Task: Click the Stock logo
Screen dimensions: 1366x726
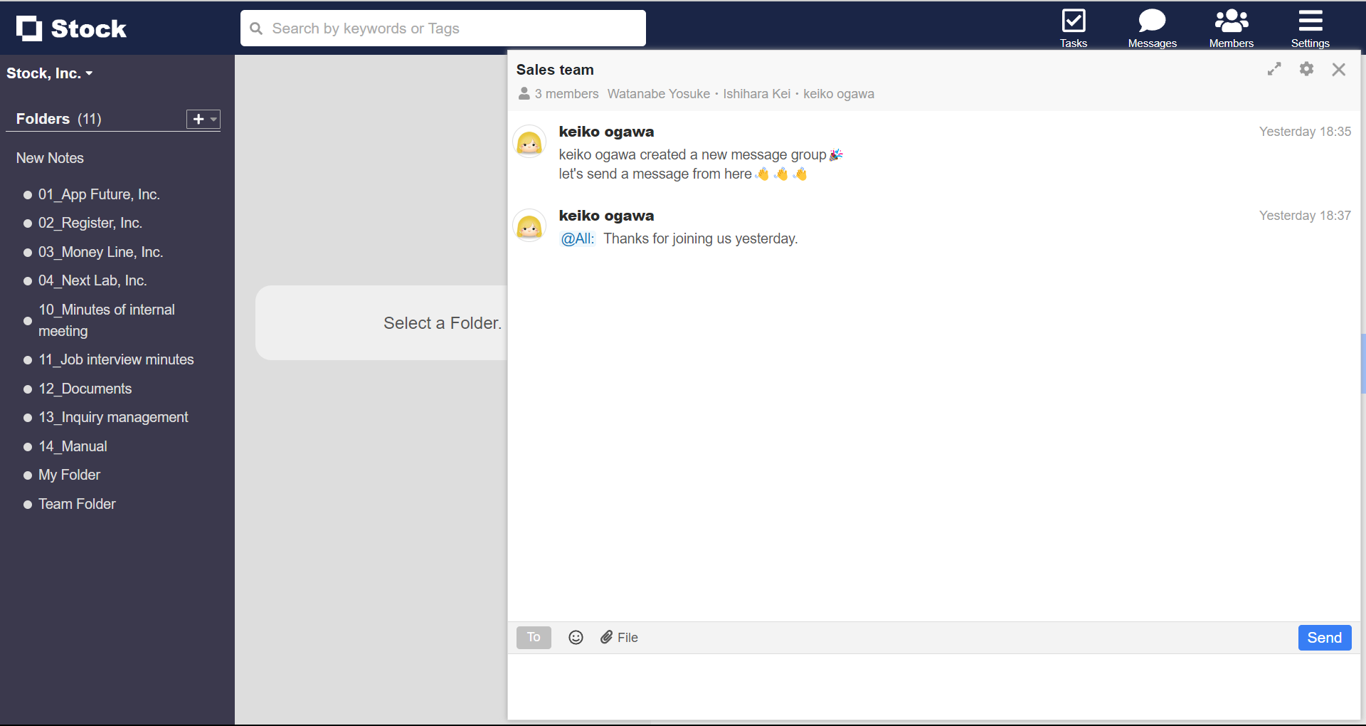Action: point(71,28)
